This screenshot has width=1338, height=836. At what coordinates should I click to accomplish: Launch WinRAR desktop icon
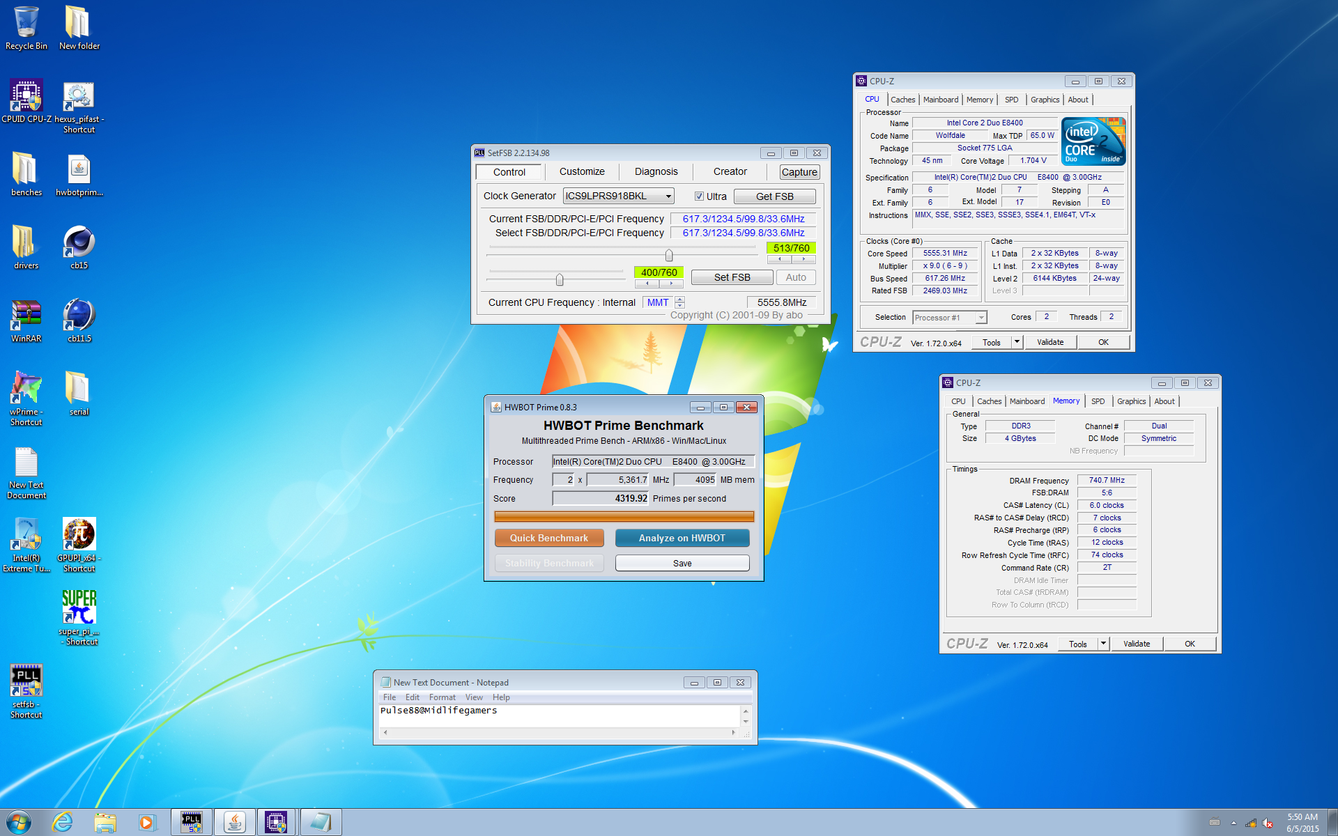[x=26, y=320]
